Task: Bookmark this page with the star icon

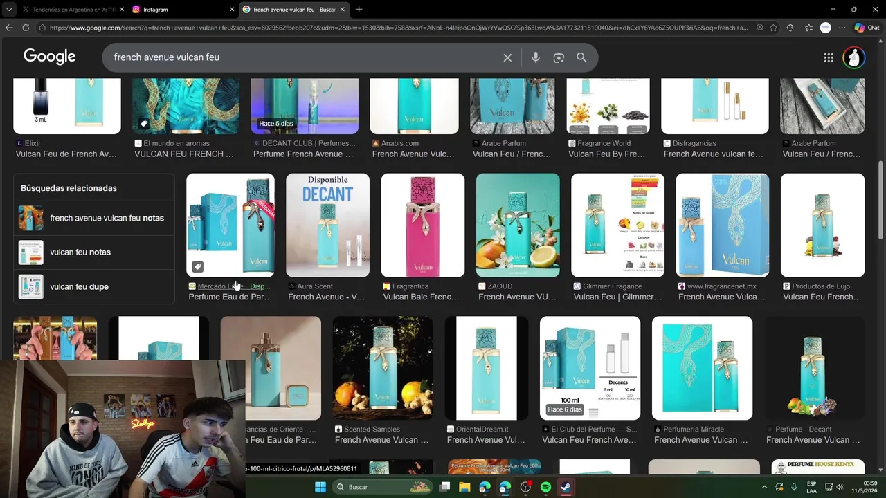Action: tap(773, 28)
